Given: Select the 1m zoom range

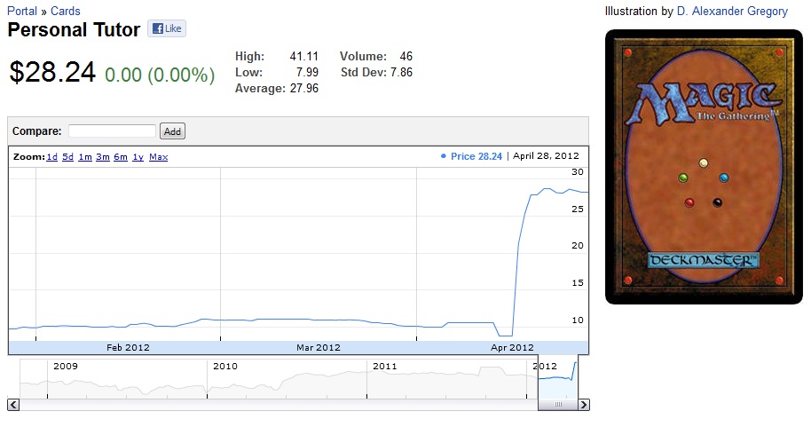Looking at the screenshot, I should pyautogui.click(x=85, y=157).
